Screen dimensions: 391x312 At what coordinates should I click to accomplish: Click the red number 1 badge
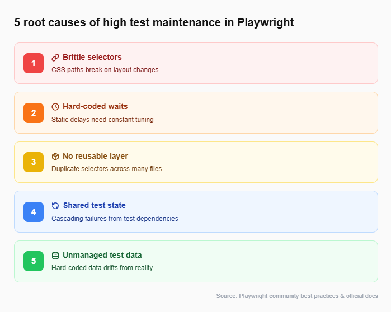(34, 63)
